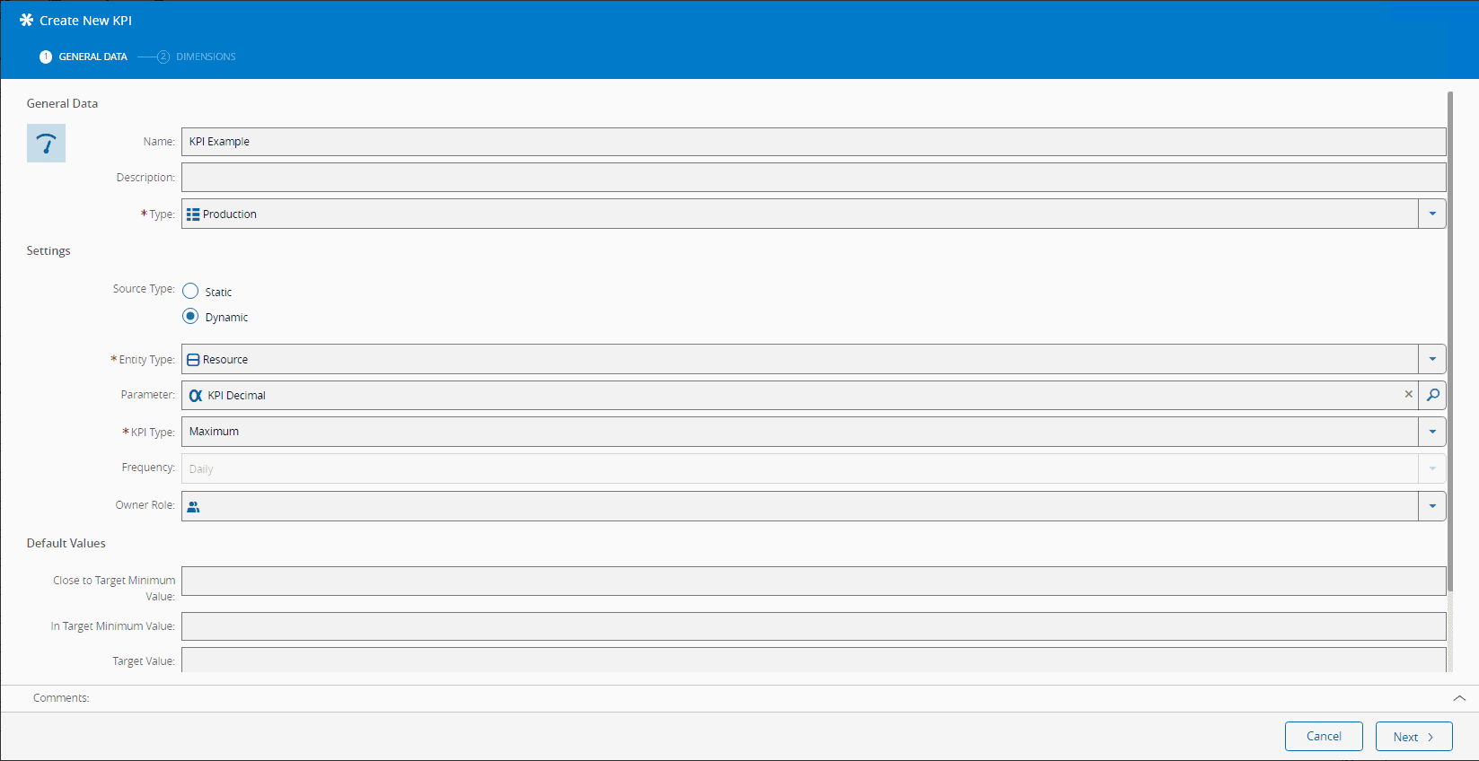
Task: Click the Resource entity icon
Action: click(193, 360)
